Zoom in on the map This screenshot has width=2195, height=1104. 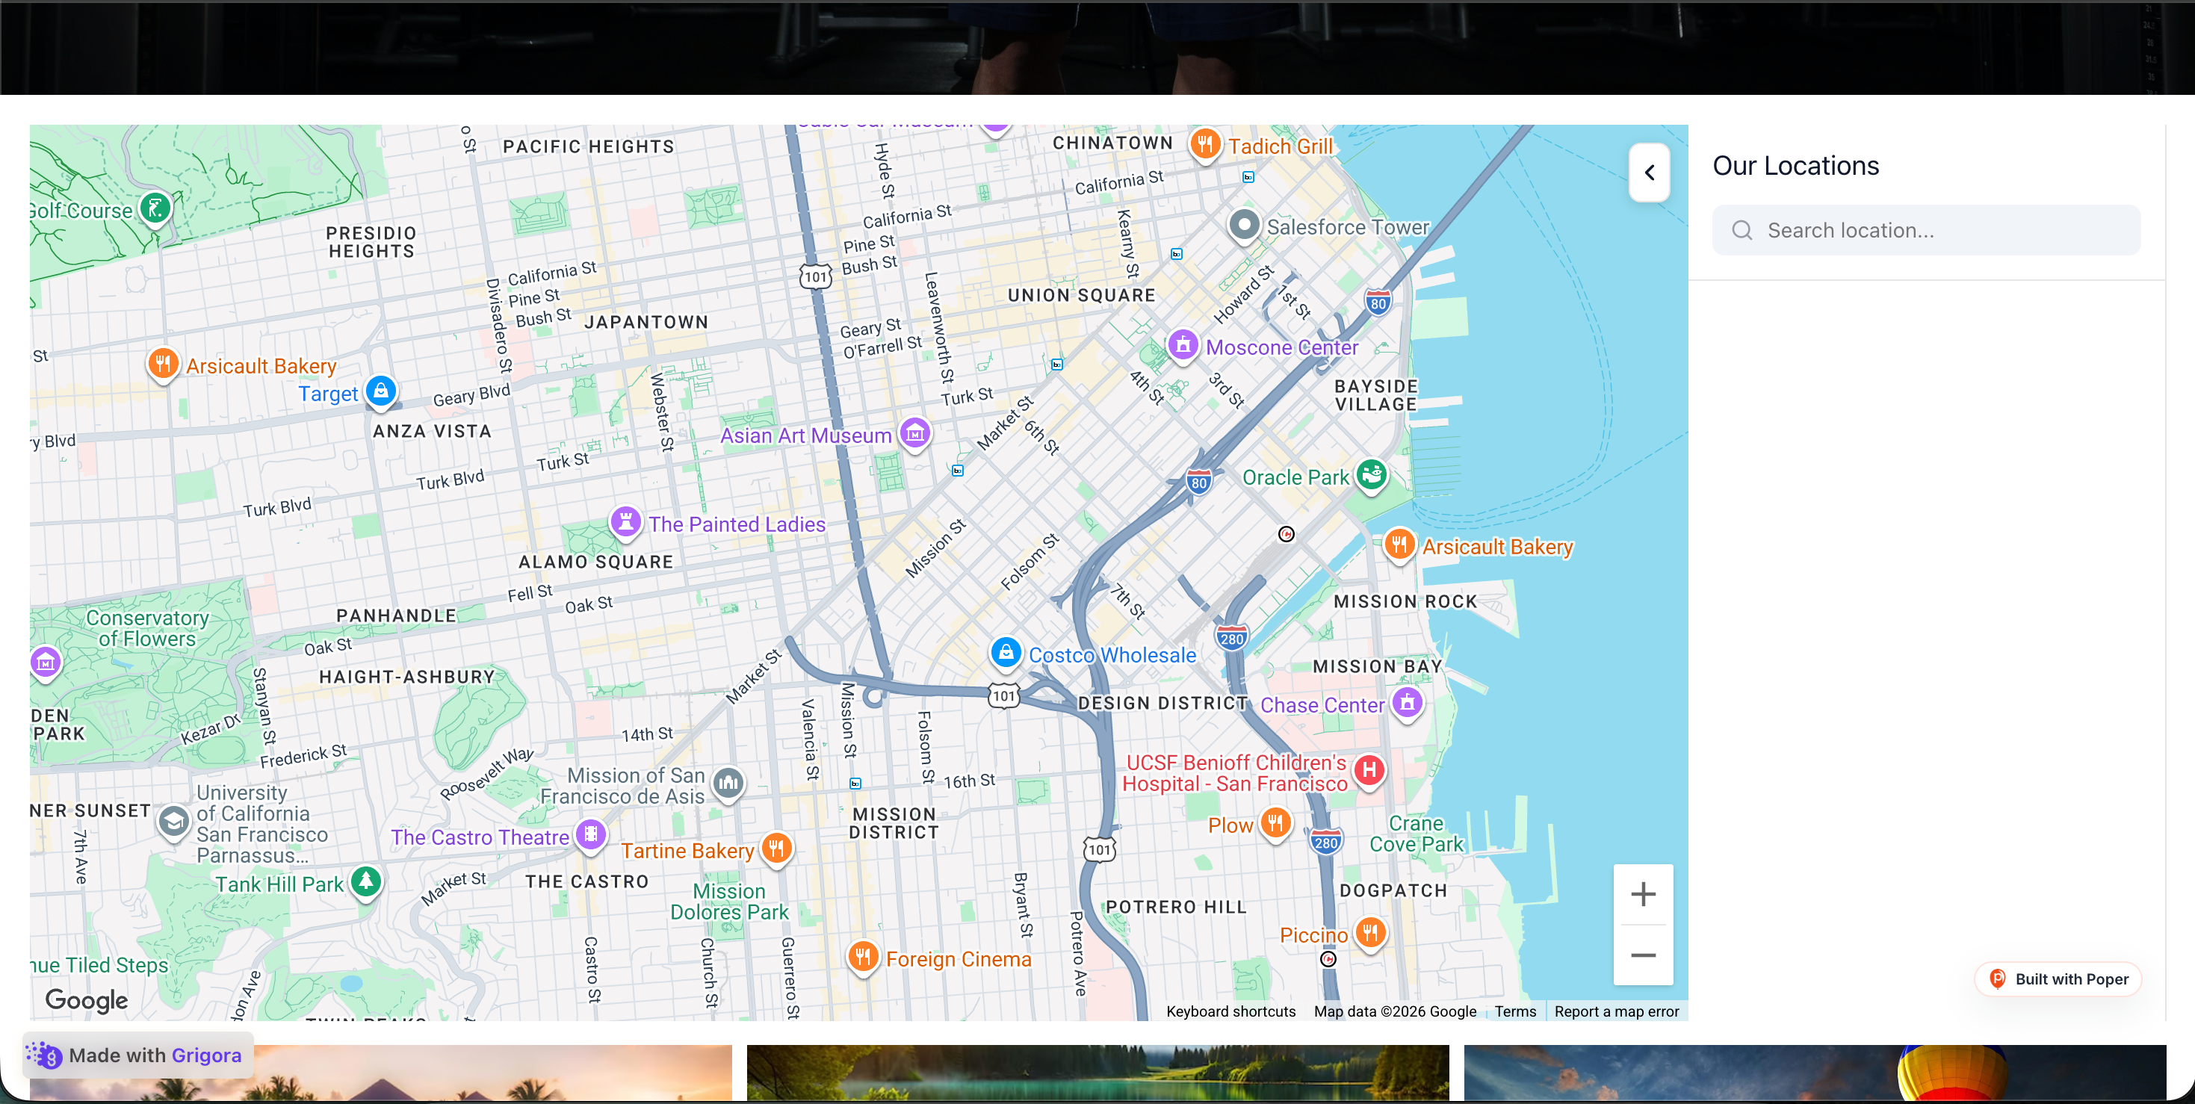(x=1643, y=894)
